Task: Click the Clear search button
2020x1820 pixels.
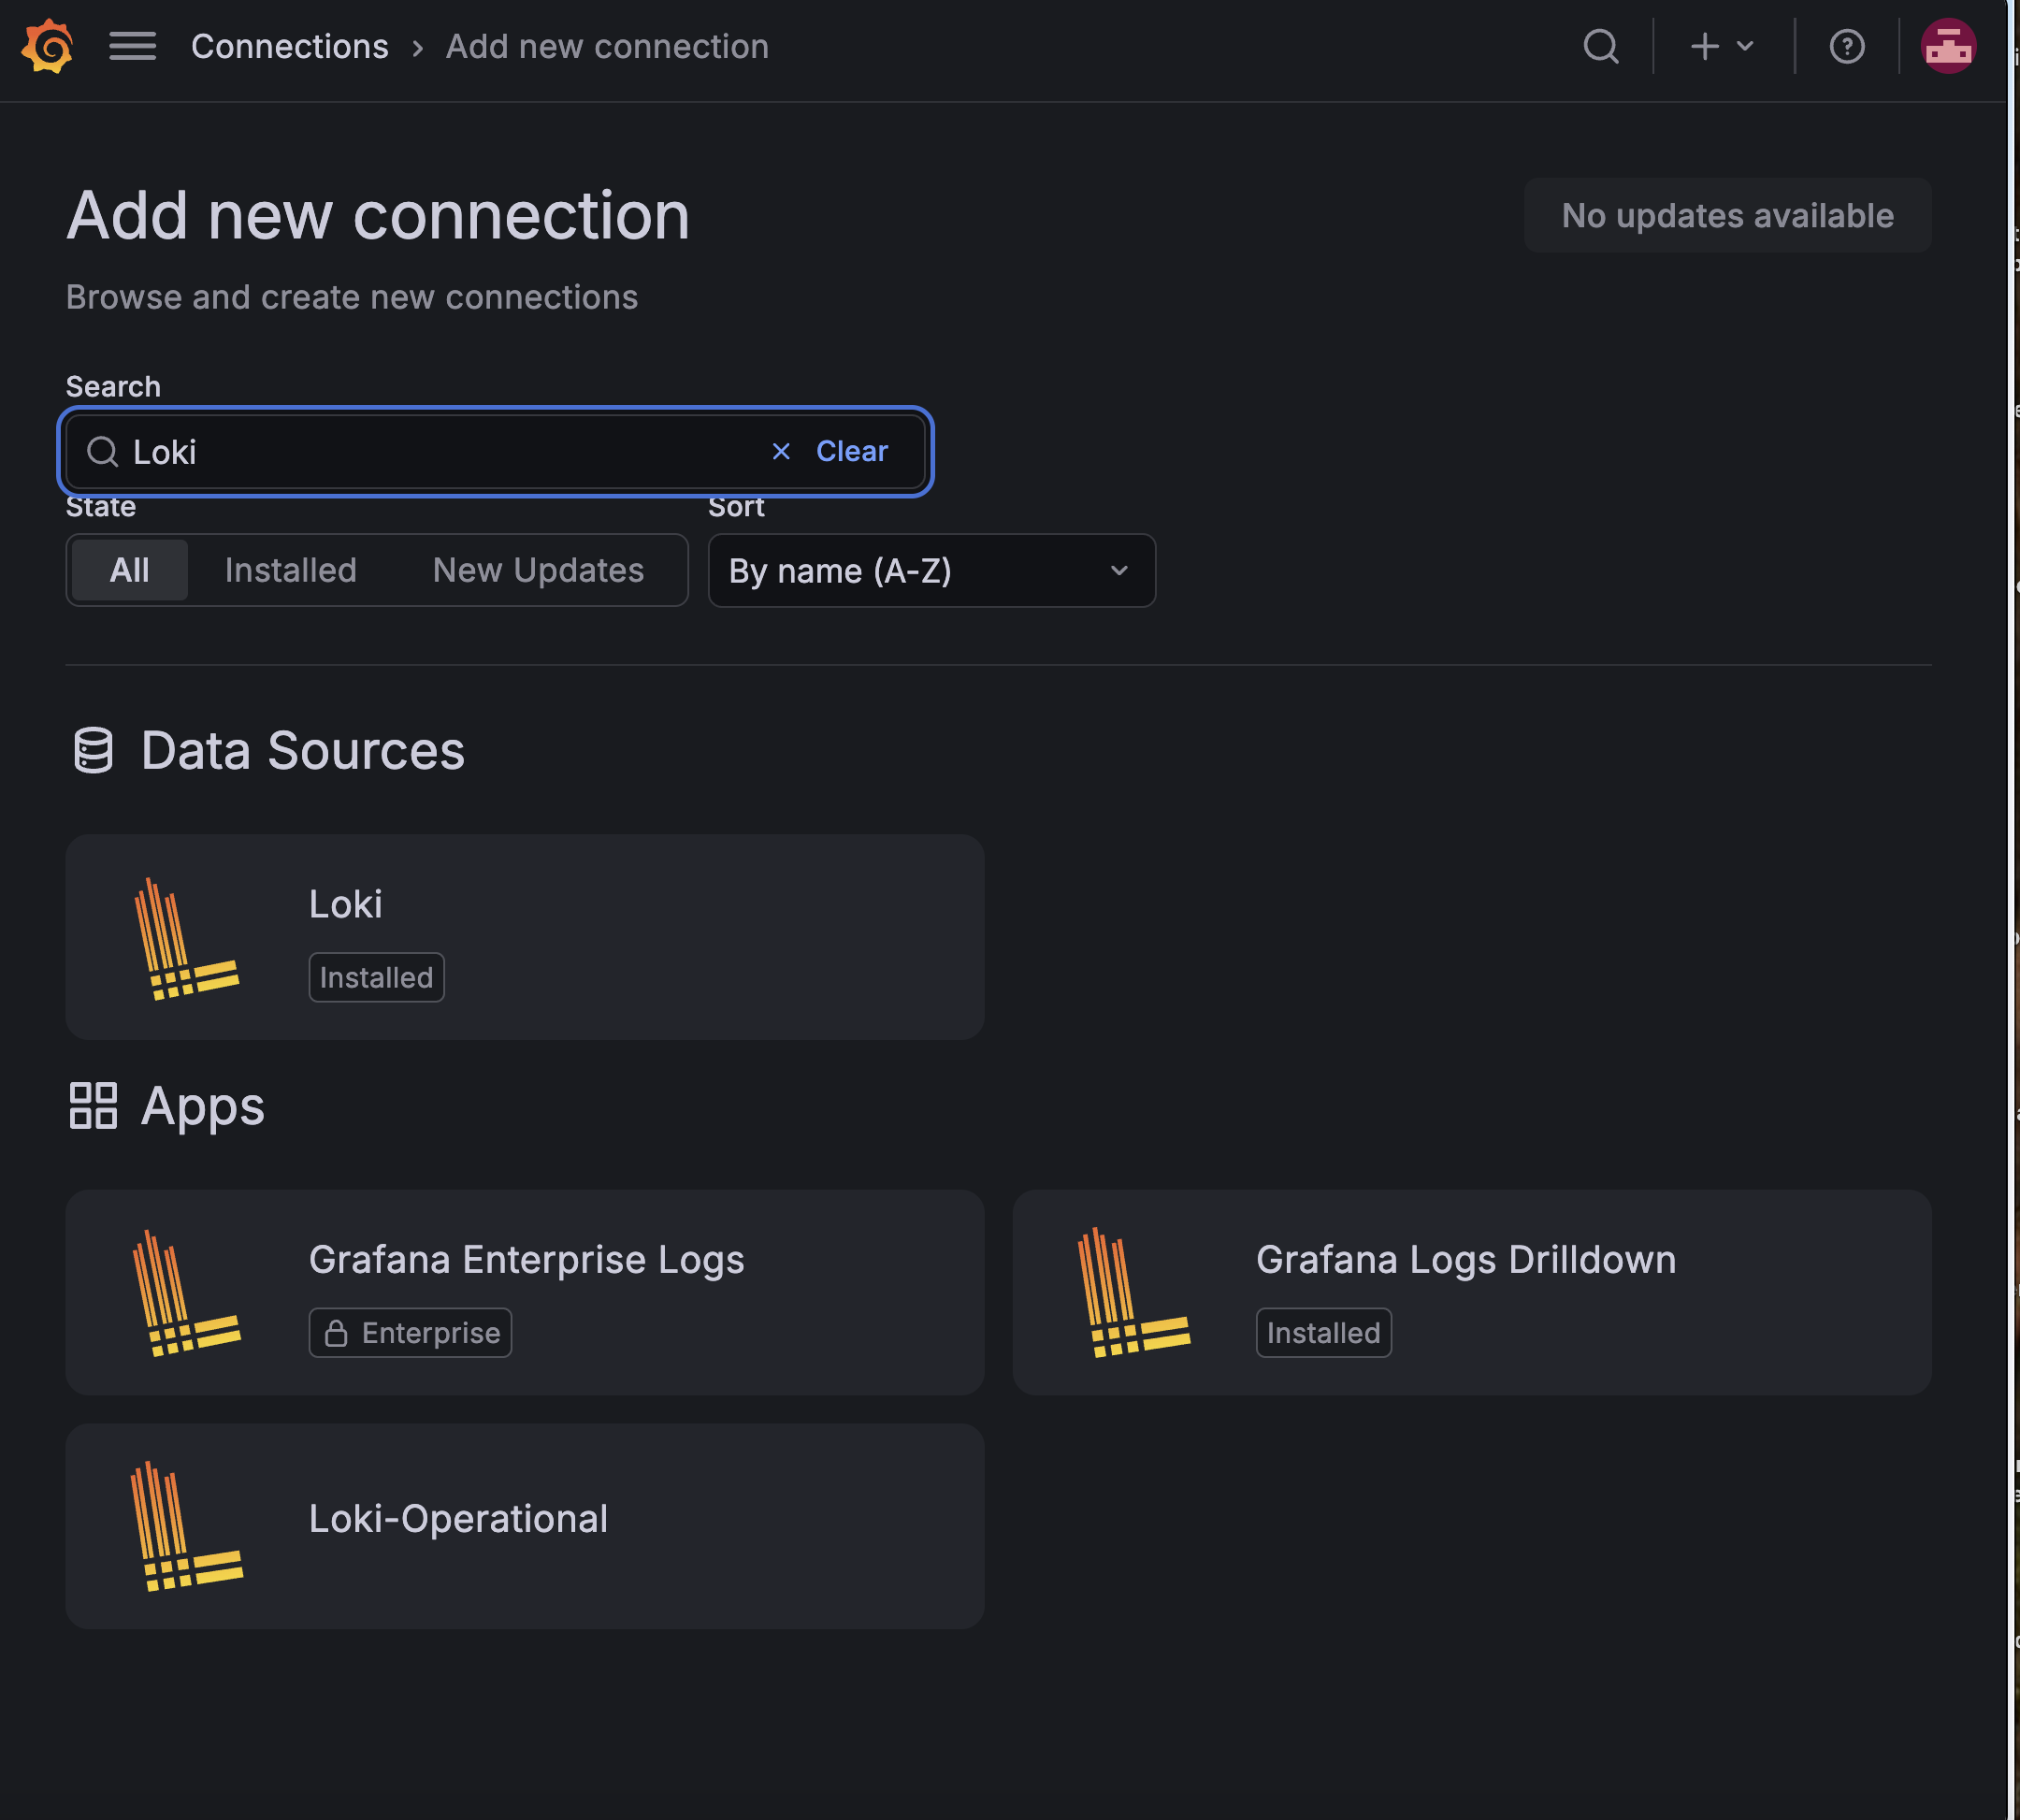Action: (x=851, y=452)
